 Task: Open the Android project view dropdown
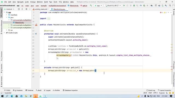click(9, 9)
